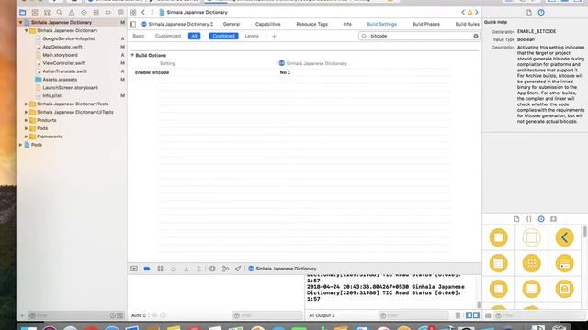The image size is (588, 330).
Task: Expand the Products folder
Action: click(27, 120)
